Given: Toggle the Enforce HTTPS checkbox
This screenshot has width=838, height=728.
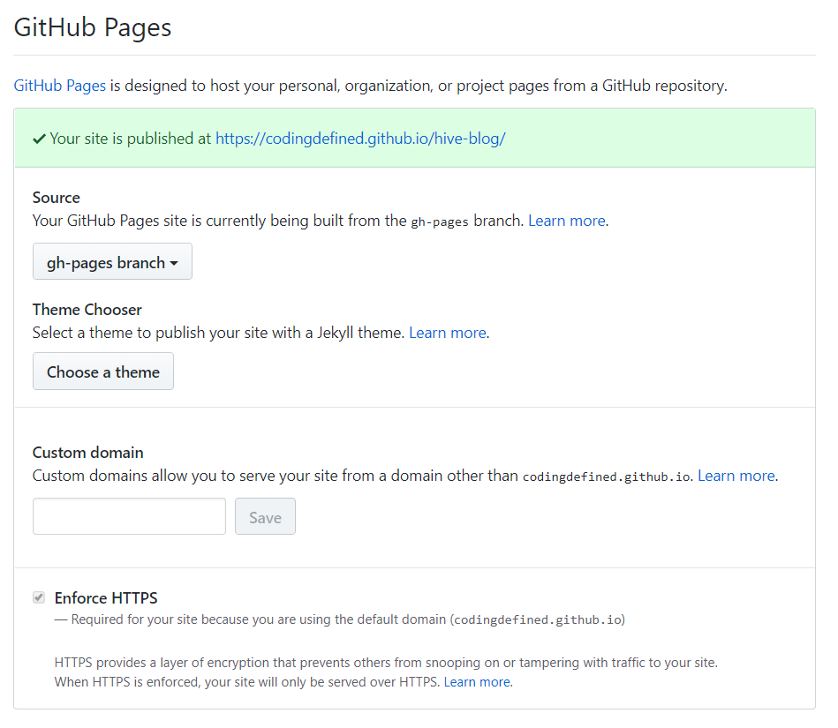Looking at the screenshot, I should pos(38,597).
